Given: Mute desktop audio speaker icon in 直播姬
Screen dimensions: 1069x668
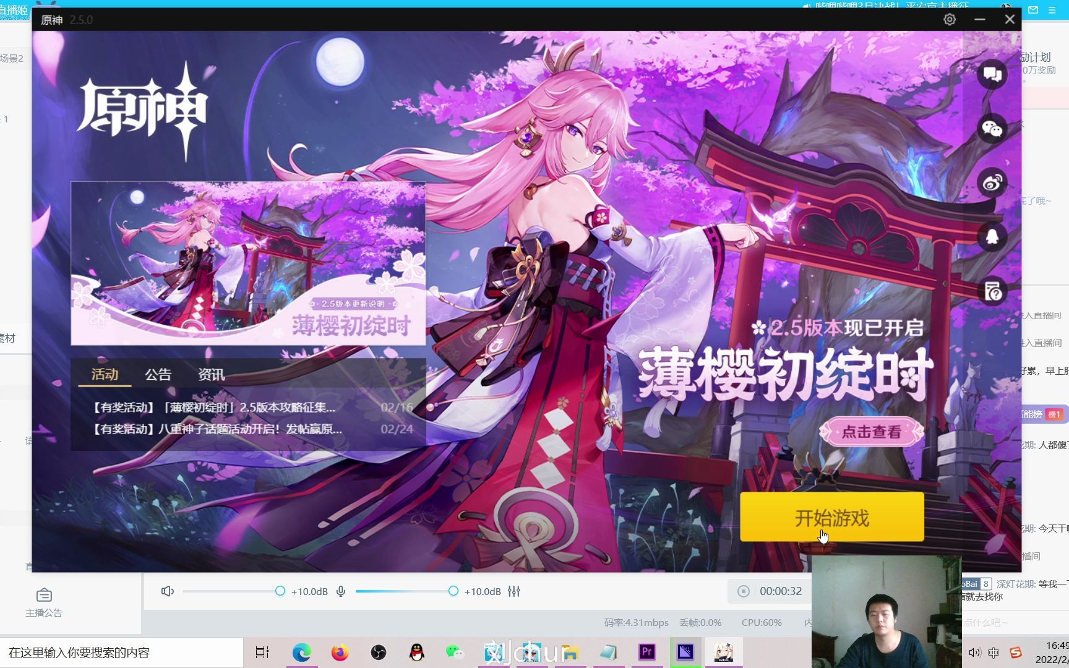Looking at the screenshot, I should click(x=167, y=591).
